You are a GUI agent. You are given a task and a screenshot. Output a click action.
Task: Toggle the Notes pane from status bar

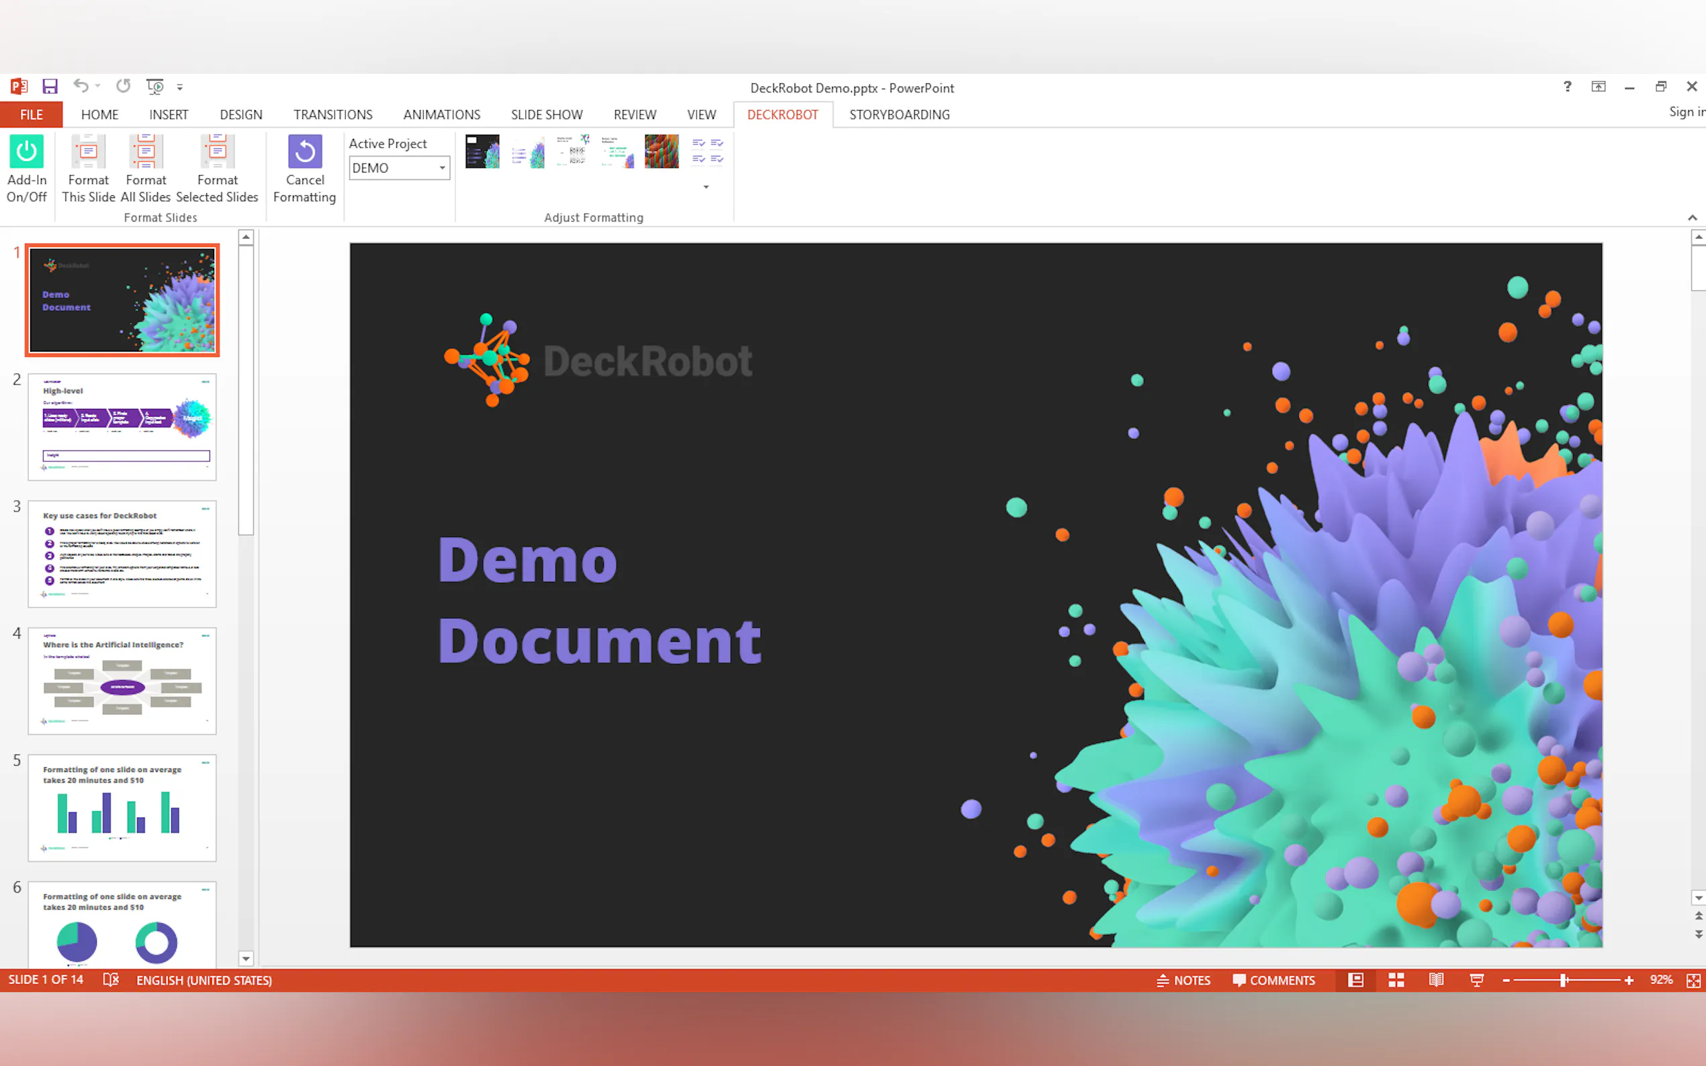coord(1183,980)
